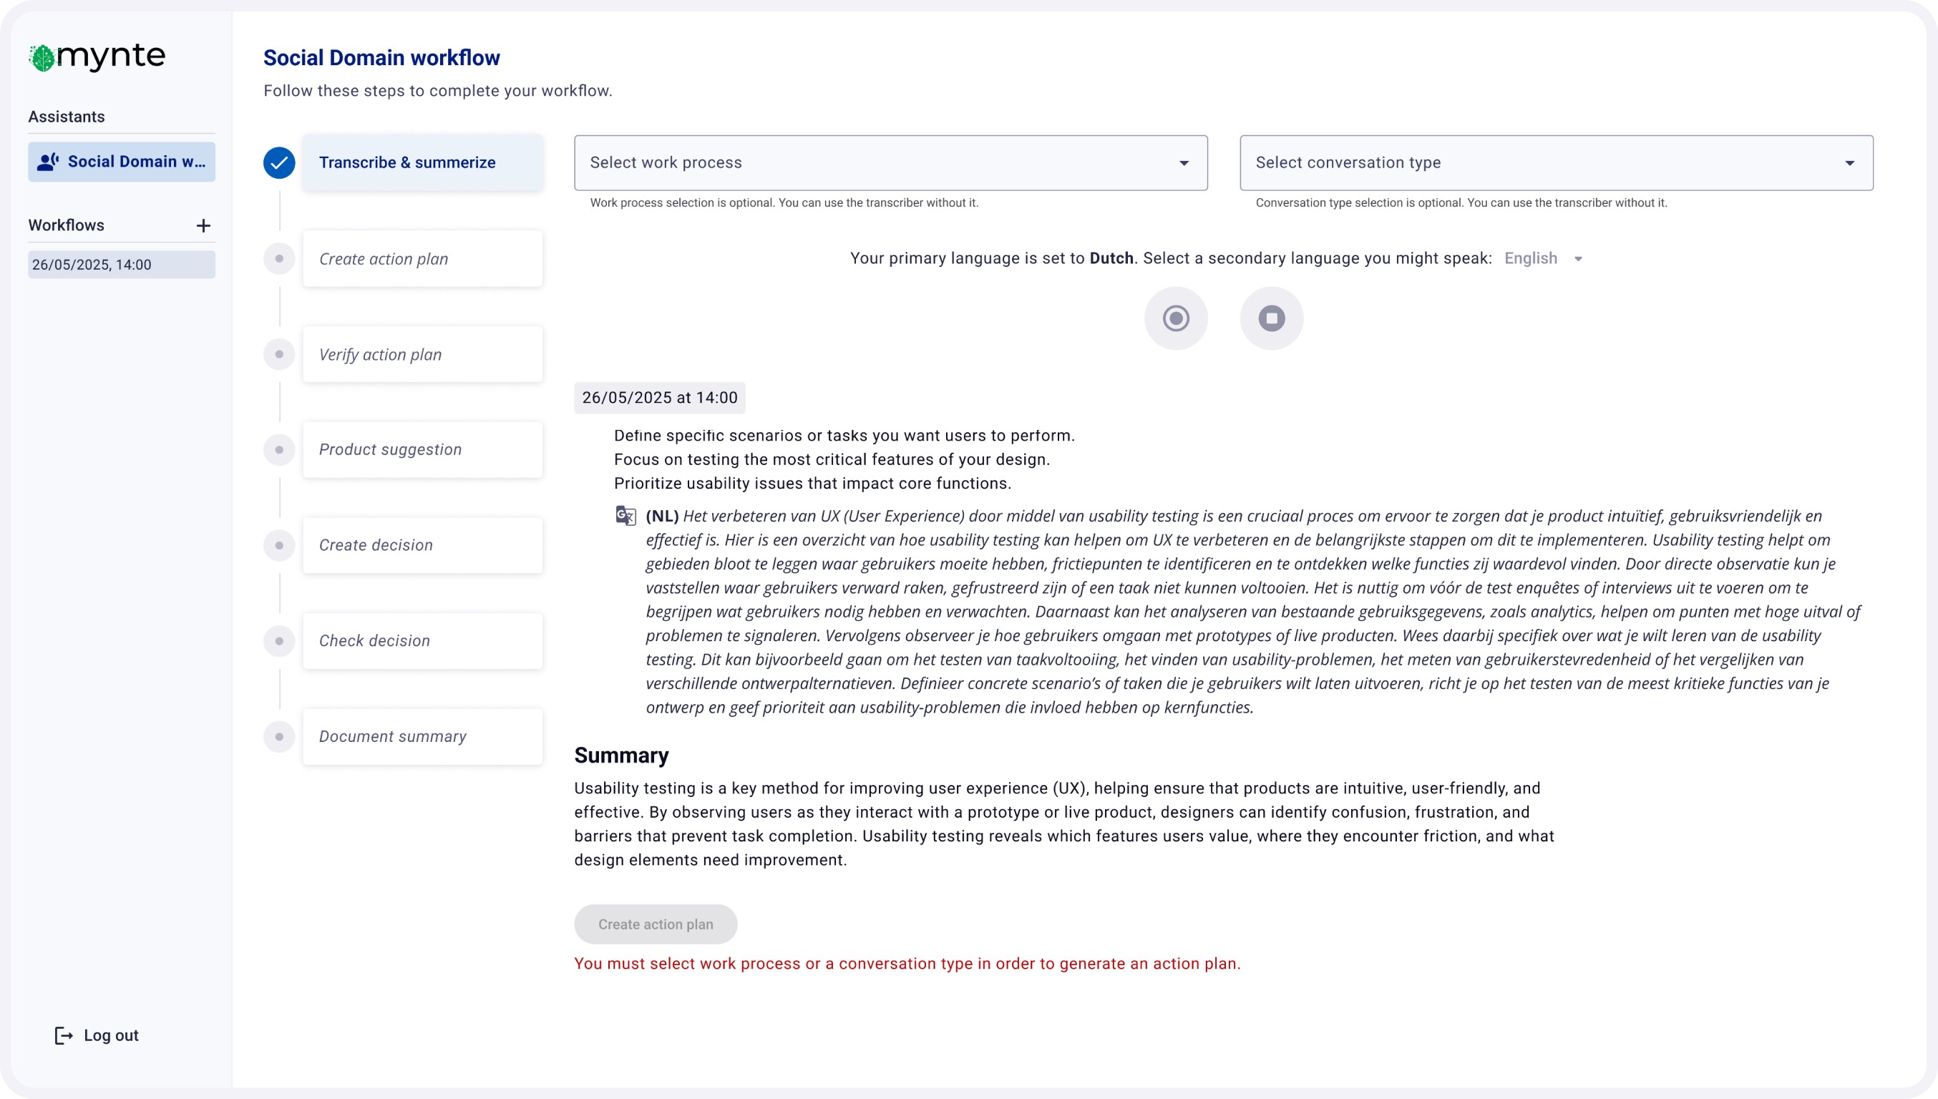The height and width of the screenshot is (1099, 1938).
Task: Select the Create action plan step dot
Action: tap(279, 259)
